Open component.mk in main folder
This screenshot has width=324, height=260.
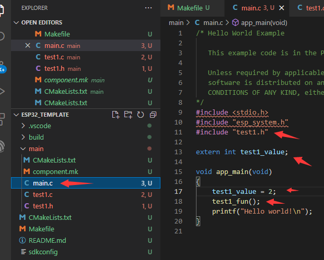[x=86, y=171]
